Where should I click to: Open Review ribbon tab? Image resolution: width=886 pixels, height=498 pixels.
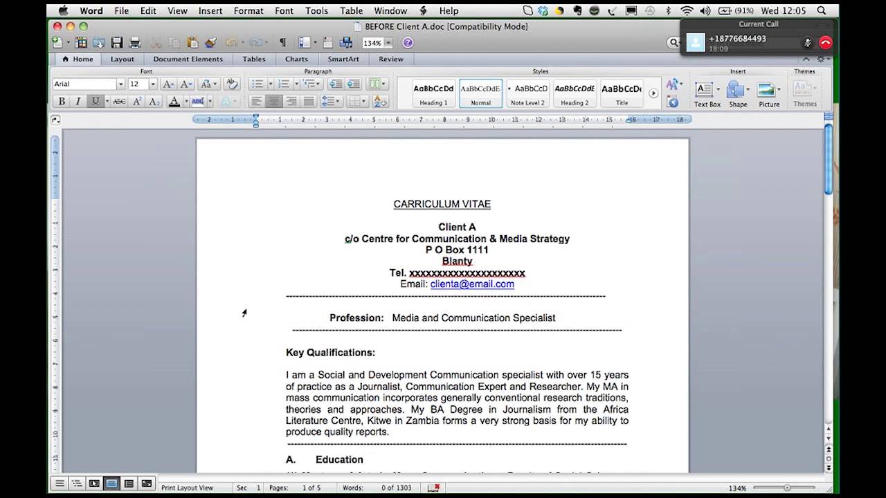click(391, 59)
